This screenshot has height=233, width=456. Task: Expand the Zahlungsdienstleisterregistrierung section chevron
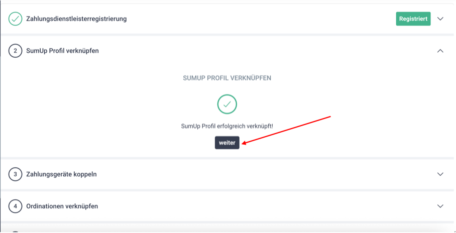click(440, 19)
